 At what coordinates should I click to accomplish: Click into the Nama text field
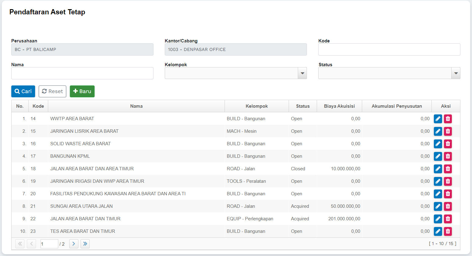click(x=82, y=73)
